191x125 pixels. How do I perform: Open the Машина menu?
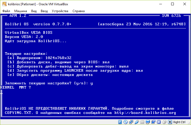(20, 11)
